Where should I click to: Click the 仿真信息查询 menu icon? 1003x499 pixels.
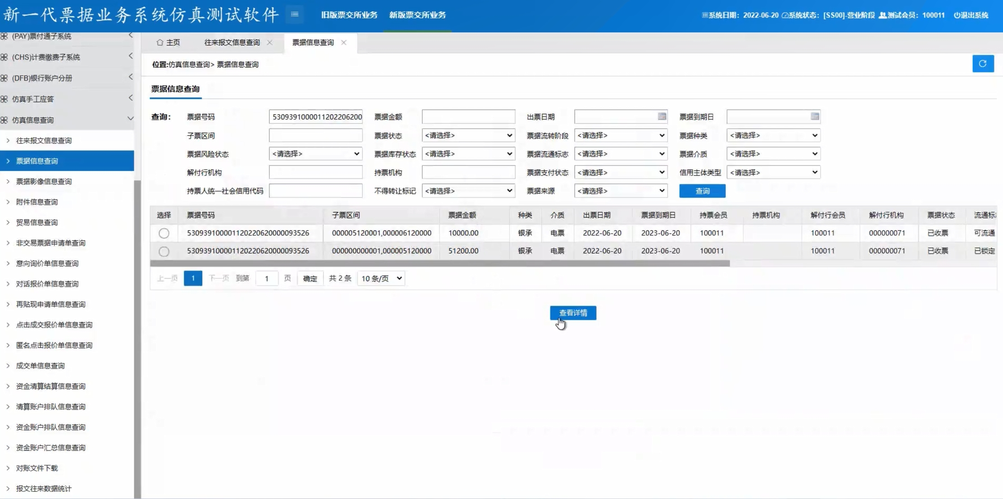point(4,120)
